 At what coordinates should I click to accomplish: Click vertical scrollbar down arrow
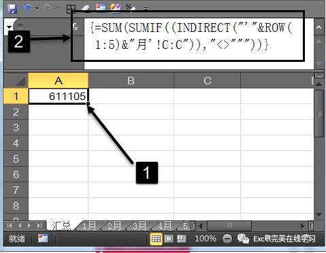[319, 214]
